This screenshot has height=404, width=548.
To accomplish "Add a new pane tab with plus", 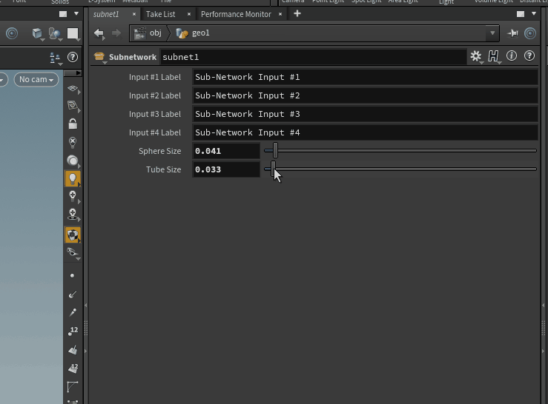I will [x=297, y=14].
